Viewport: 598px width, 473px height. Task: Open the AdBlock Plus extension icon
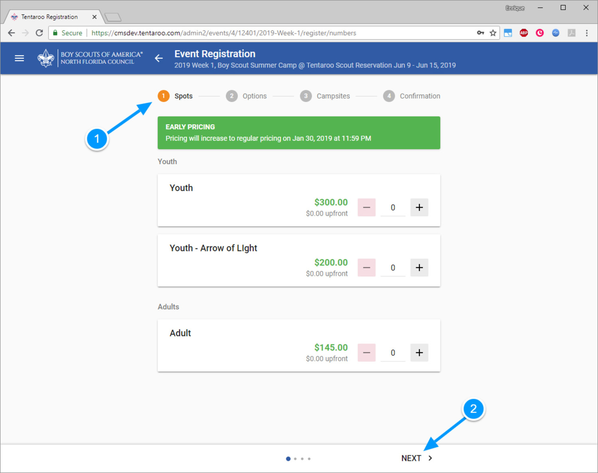(524, 33)
